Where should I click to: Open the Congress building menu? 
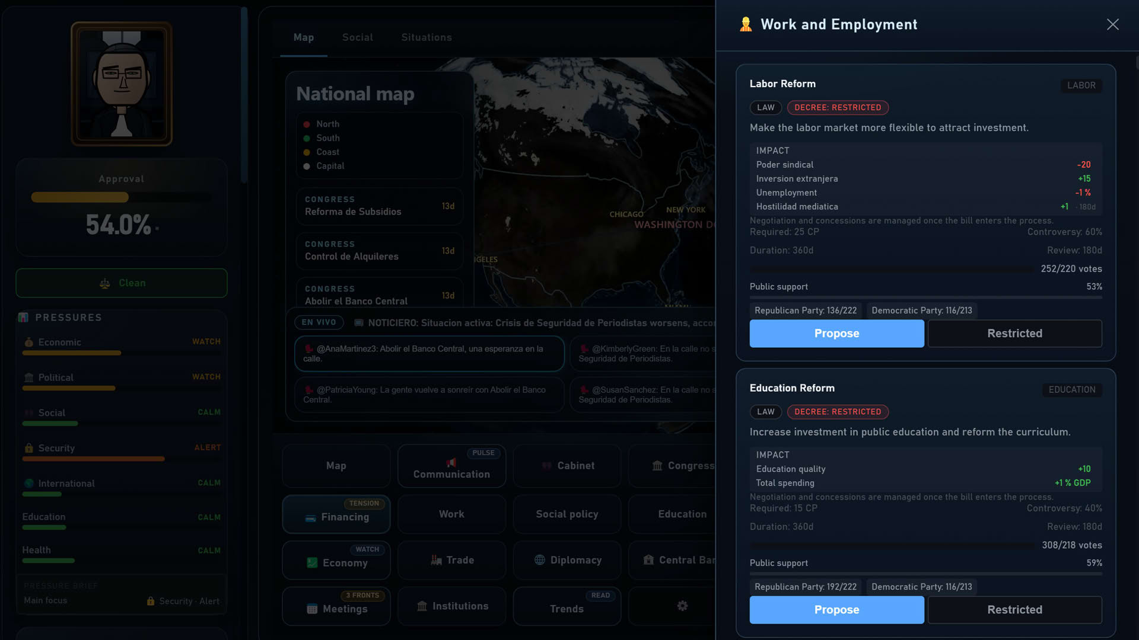(672, 466)
